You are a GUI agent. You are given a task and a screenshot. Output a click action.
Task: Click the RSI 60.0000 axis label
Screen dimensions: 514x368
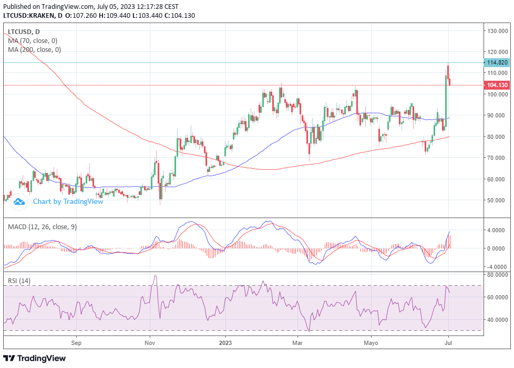(x=498, y=297)
